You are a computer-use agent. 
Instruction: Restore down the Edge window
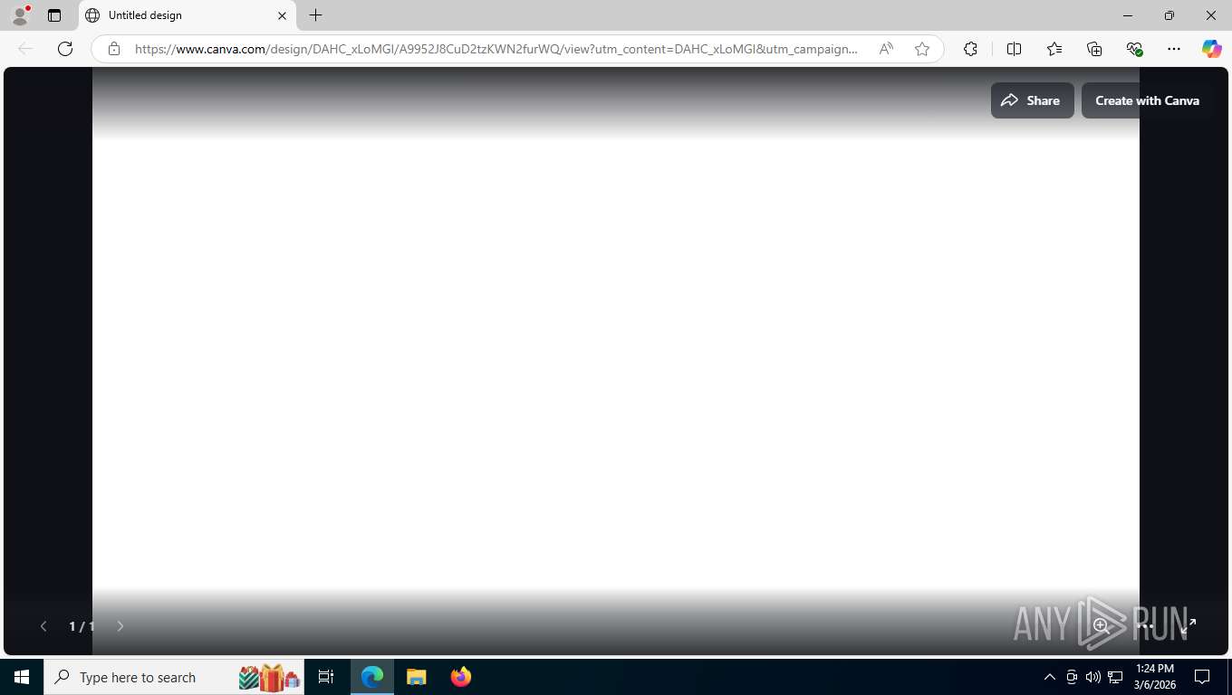click(1169, 15)
